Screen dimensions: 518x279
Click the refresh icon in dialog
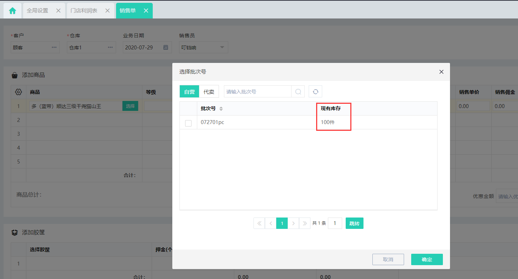(x=315, y=92)
